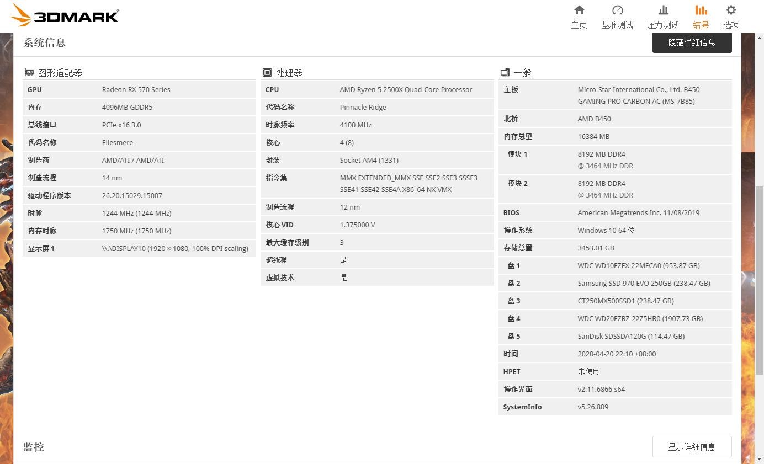The width and height of the screenshot is (764, 464).
Task: Click the Samsung SSD 970 EVO 250GB entry
Action: point(644,283)
